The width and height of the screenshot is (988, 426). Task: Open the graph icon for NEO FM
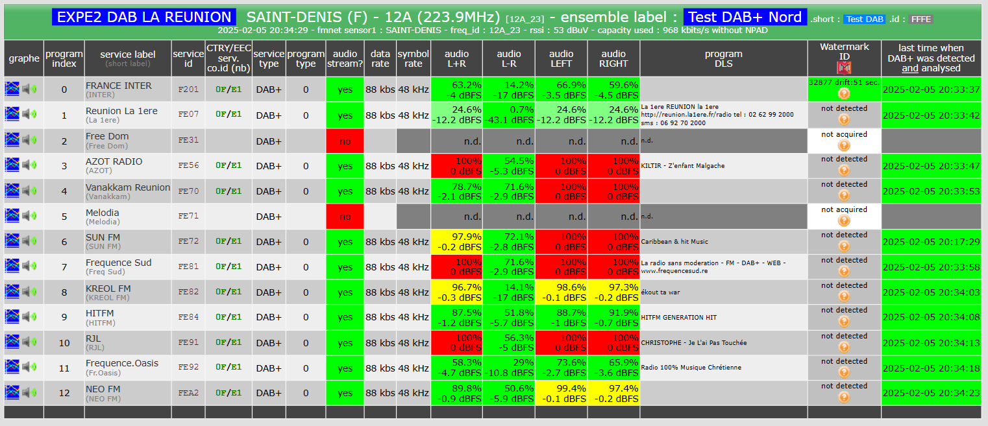point(12,392)
